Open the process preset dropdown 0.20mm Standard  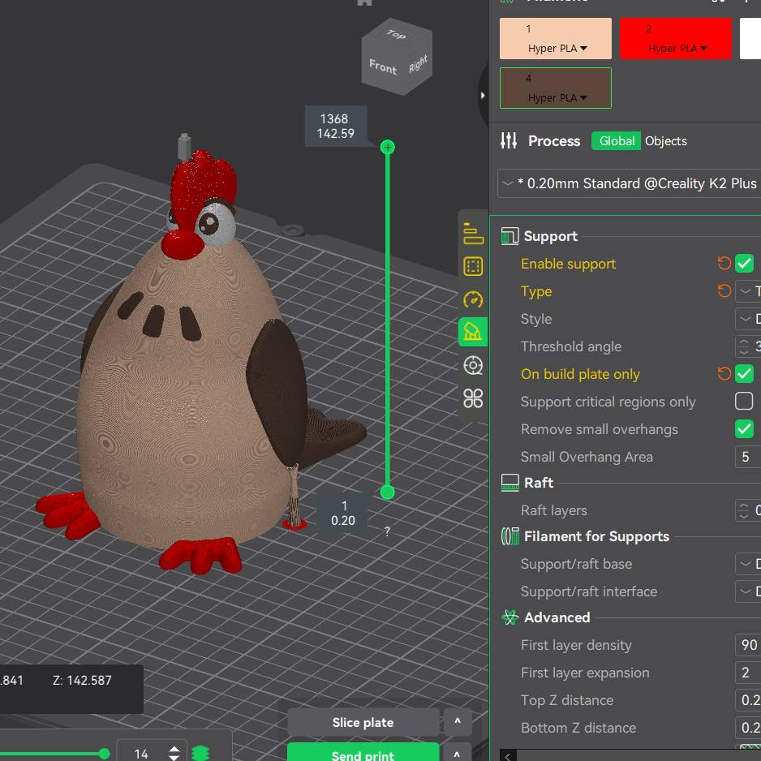pyautogui.click(x=630, y=183)
